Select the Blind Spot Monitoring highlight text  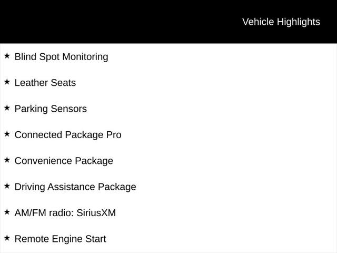61,57
